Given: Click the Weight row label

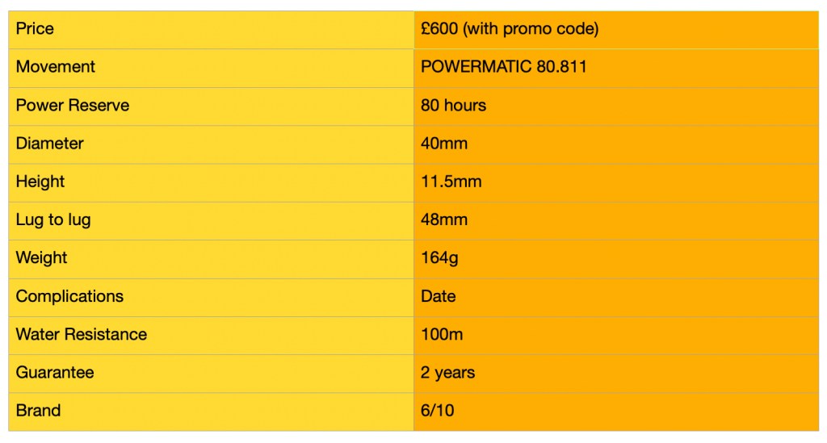Looking at the screenshot, I should (x=42, y=258).
